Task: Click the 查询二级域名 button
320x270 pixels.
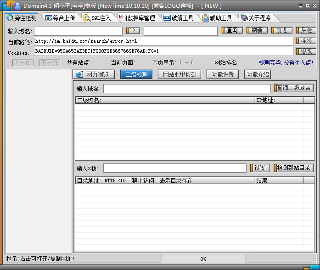Action: 294,88
